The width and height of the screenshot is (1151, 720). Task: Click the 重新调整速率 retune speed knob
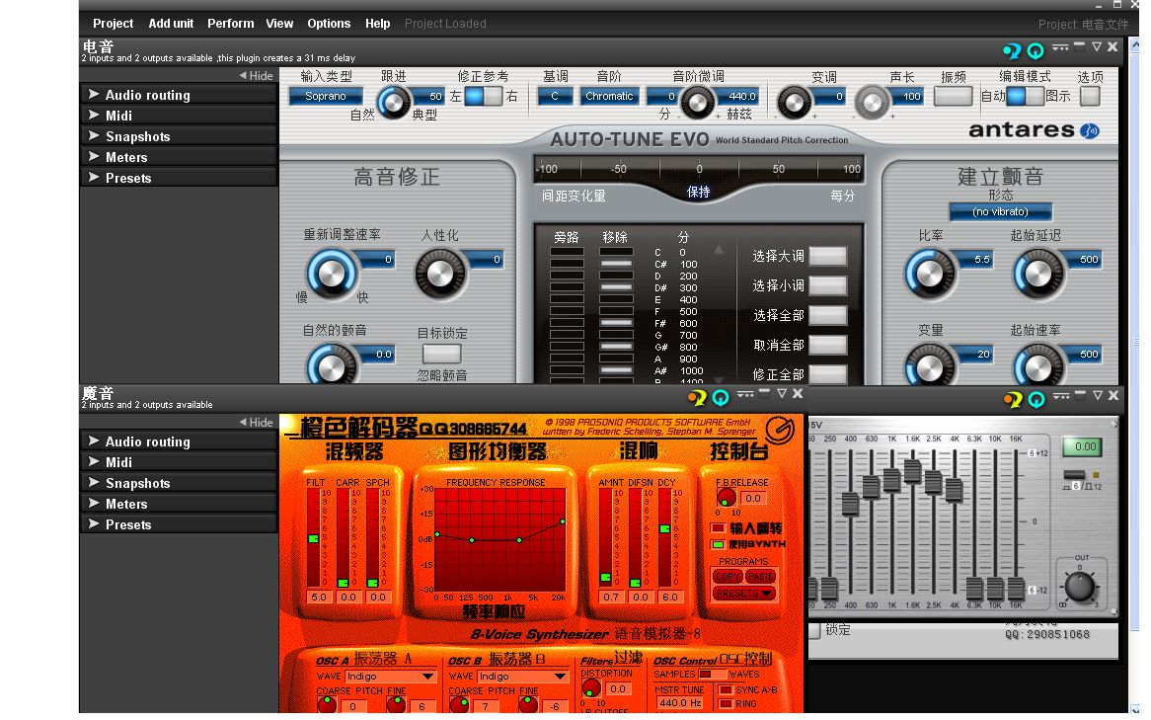[x=331, y=274]
